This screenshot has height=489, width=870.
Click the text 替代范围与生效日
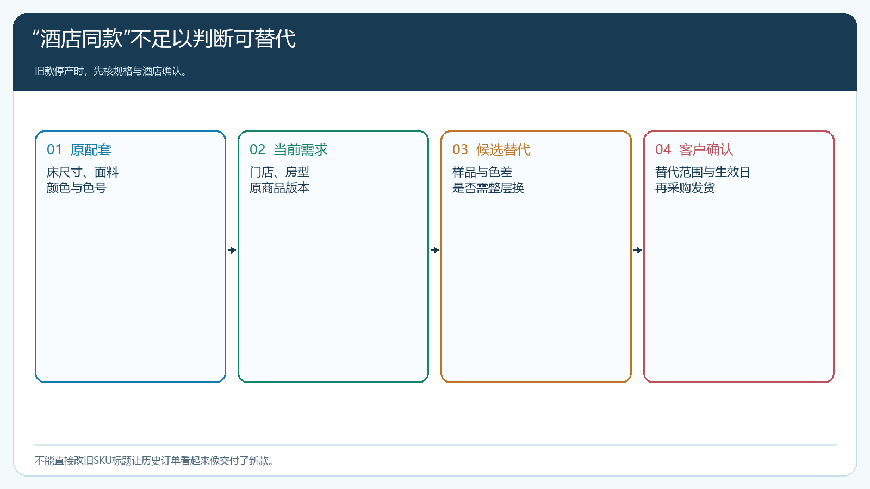[x=703, y=172]
